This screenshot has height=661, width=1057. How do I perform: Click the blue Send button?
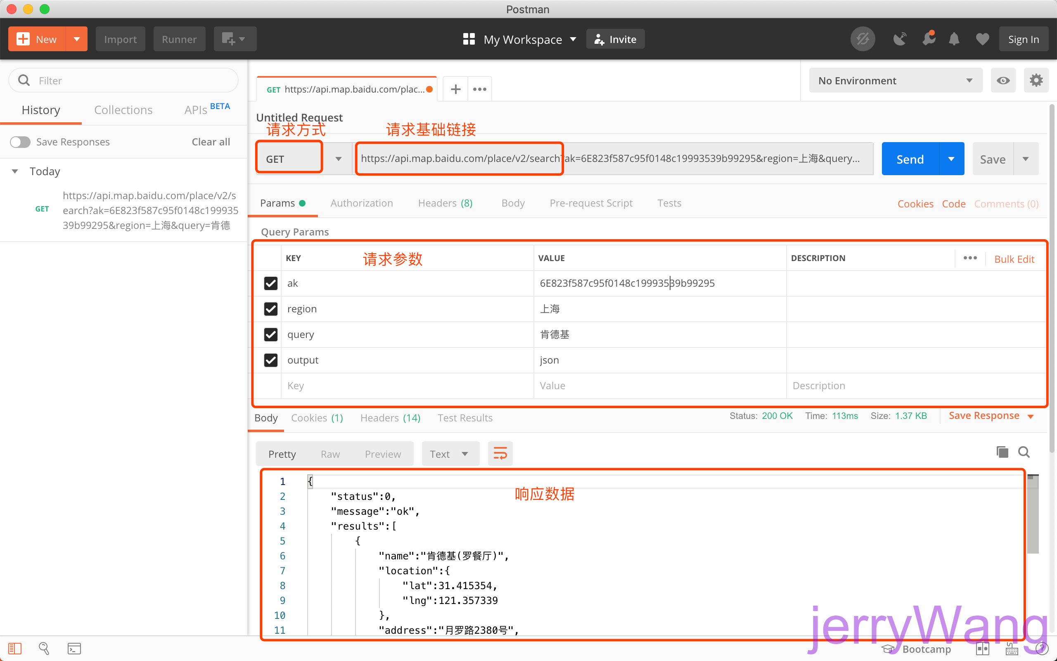pos(910,159)
